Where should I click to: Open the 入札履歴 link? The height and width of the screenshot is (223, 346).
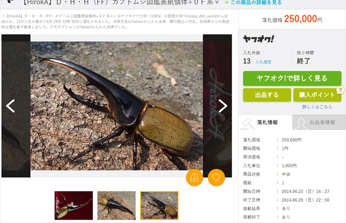(263, 62)
